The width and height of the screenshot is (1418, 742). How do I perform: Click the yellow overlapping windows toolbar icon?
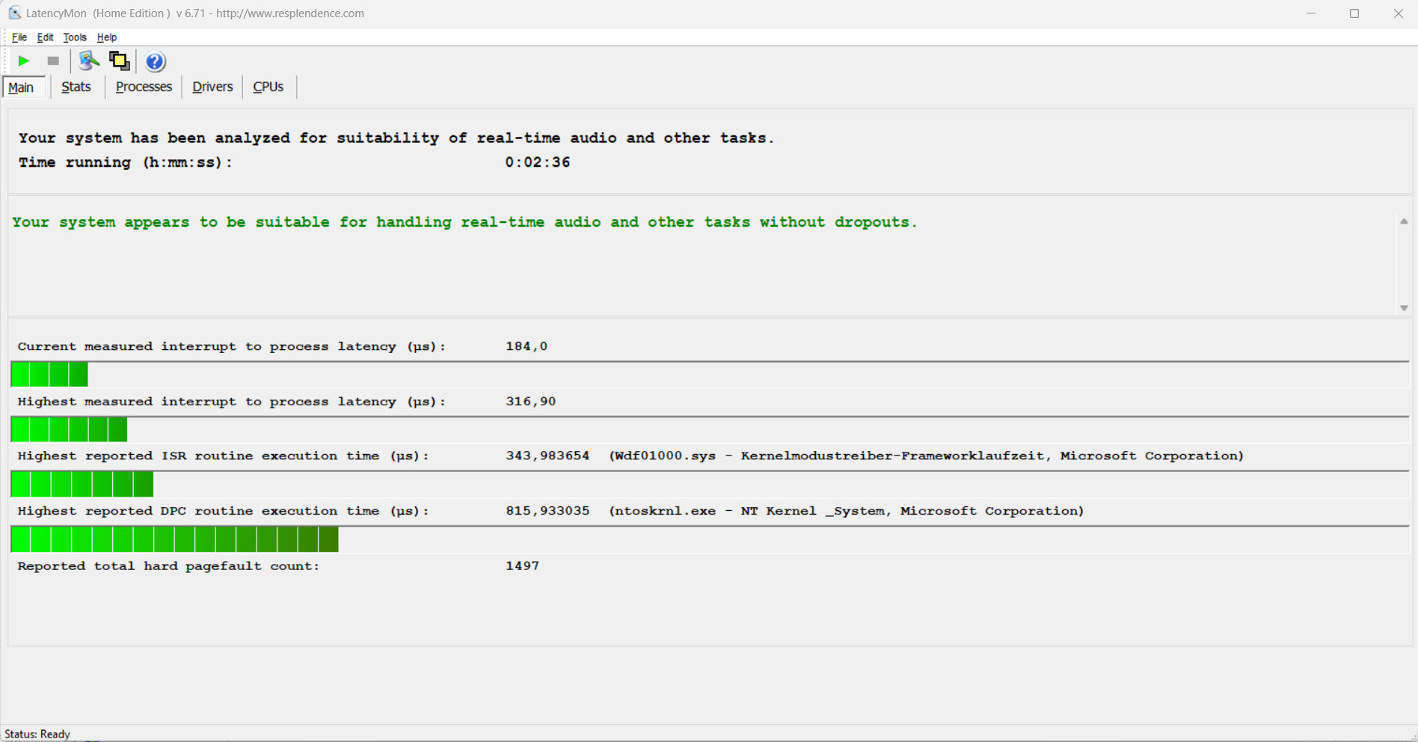coord(119,61)
